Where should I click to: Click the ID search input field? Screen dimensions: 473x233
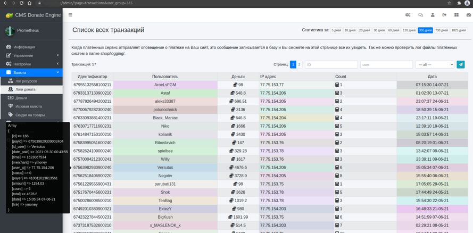(x=331, y=64)
